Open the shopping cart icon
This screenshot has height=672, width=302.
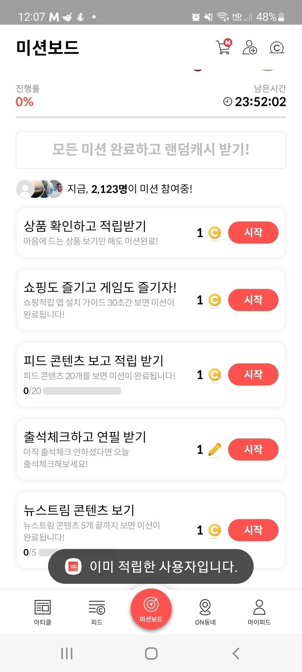[x=223, y=47]
